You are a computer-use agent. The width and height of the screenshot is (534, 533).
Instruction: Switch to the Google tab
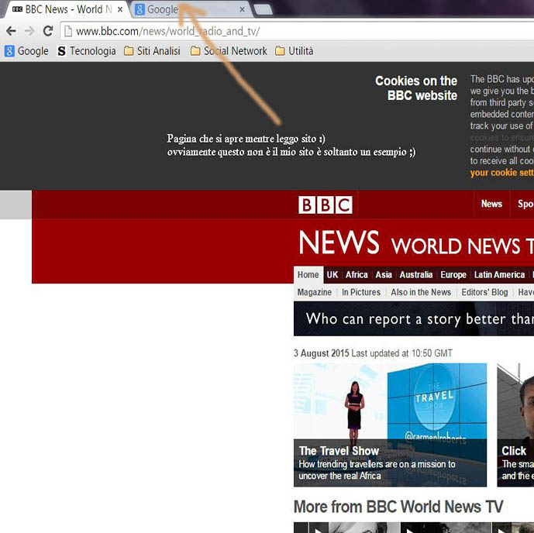(191, 9)
